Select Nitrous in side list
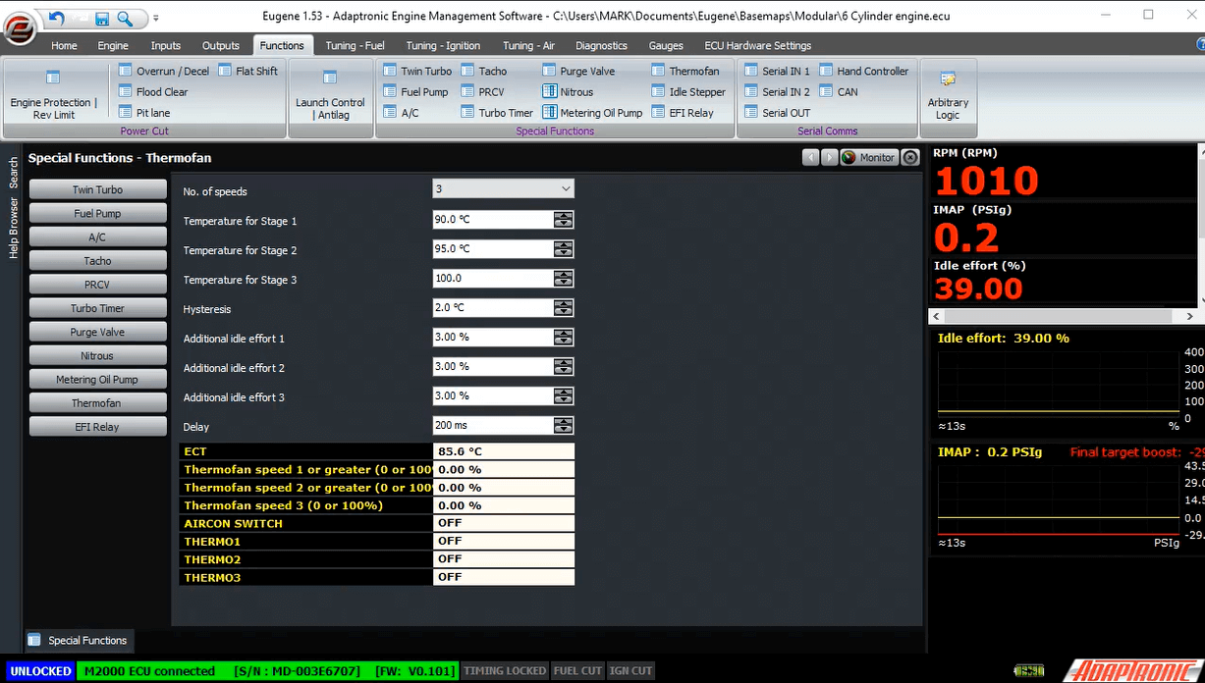 click(97, 355)
